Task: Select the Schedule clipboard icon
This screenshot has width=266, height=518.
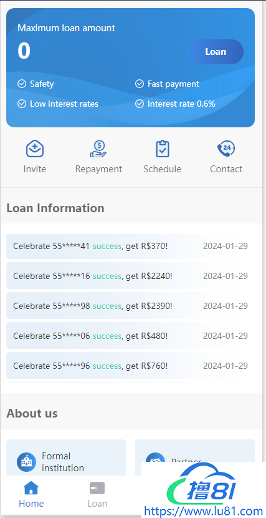Action: point(163,149)
